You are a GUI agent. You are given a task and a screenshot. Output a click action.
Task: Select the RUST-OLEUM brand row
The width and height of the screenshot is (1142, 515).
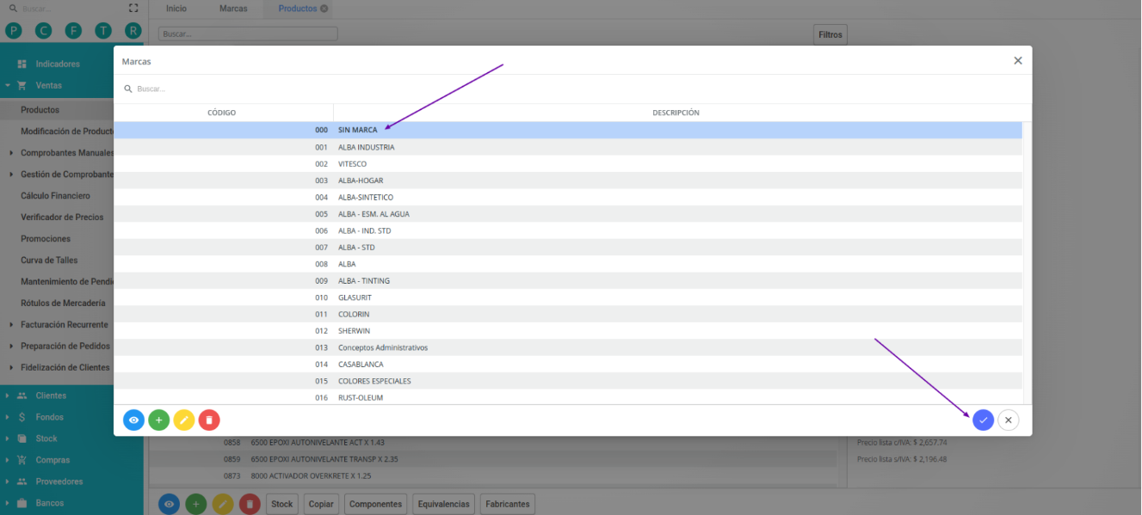click(568, 397)
